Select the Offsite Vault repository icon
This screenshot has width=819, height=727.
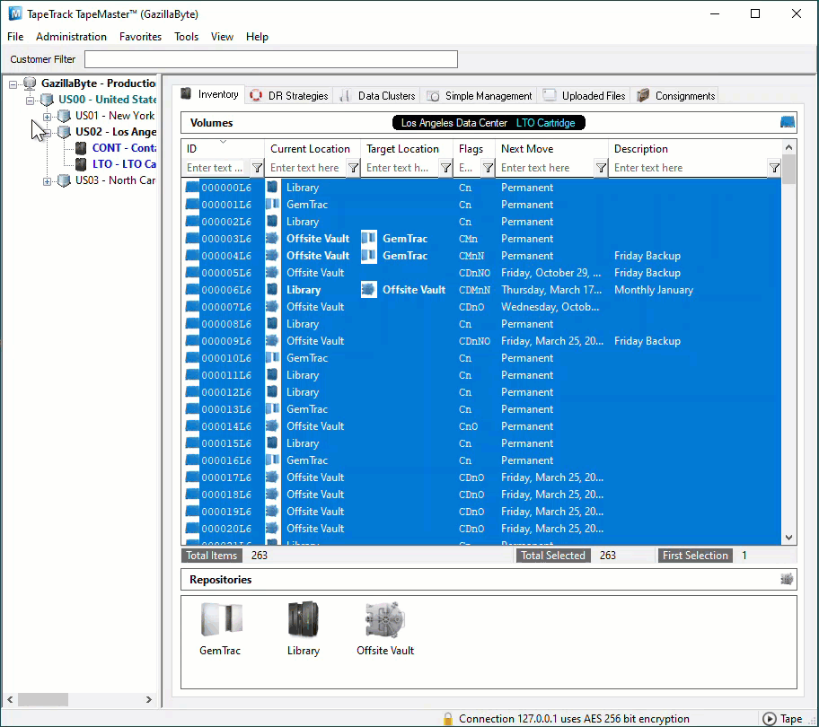[385, 619]
